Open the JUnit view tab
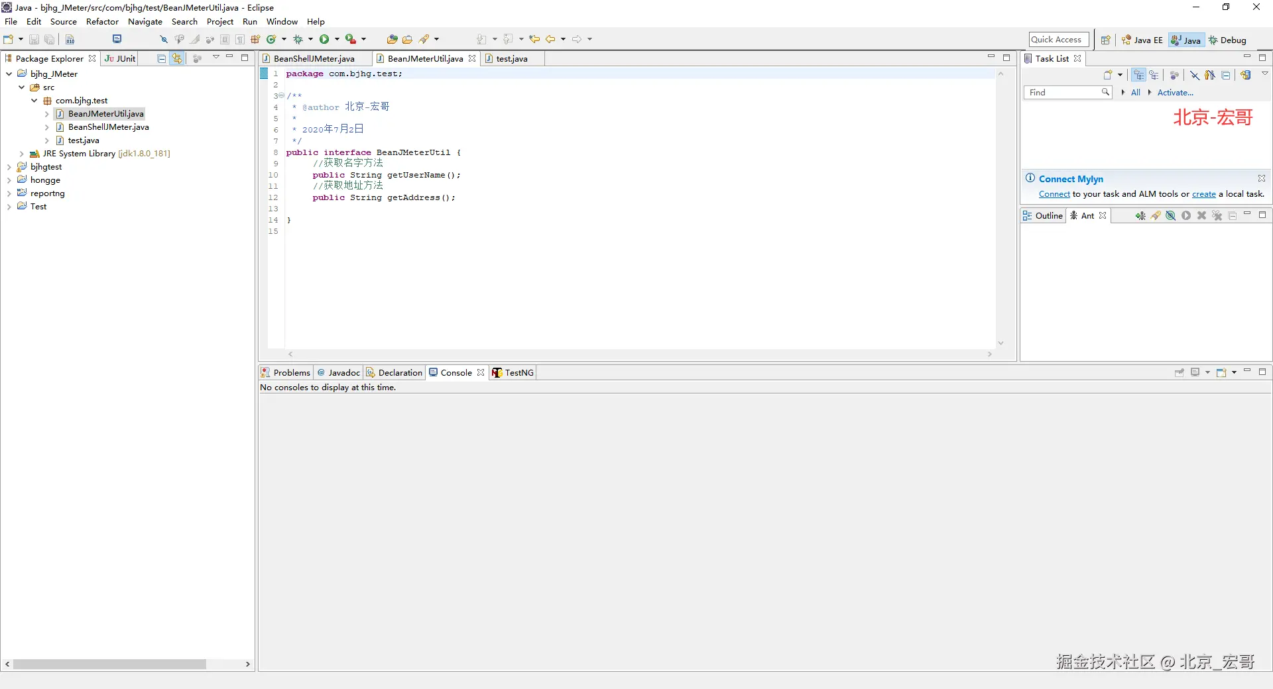The image size is (1273, 689). point(120,58)
